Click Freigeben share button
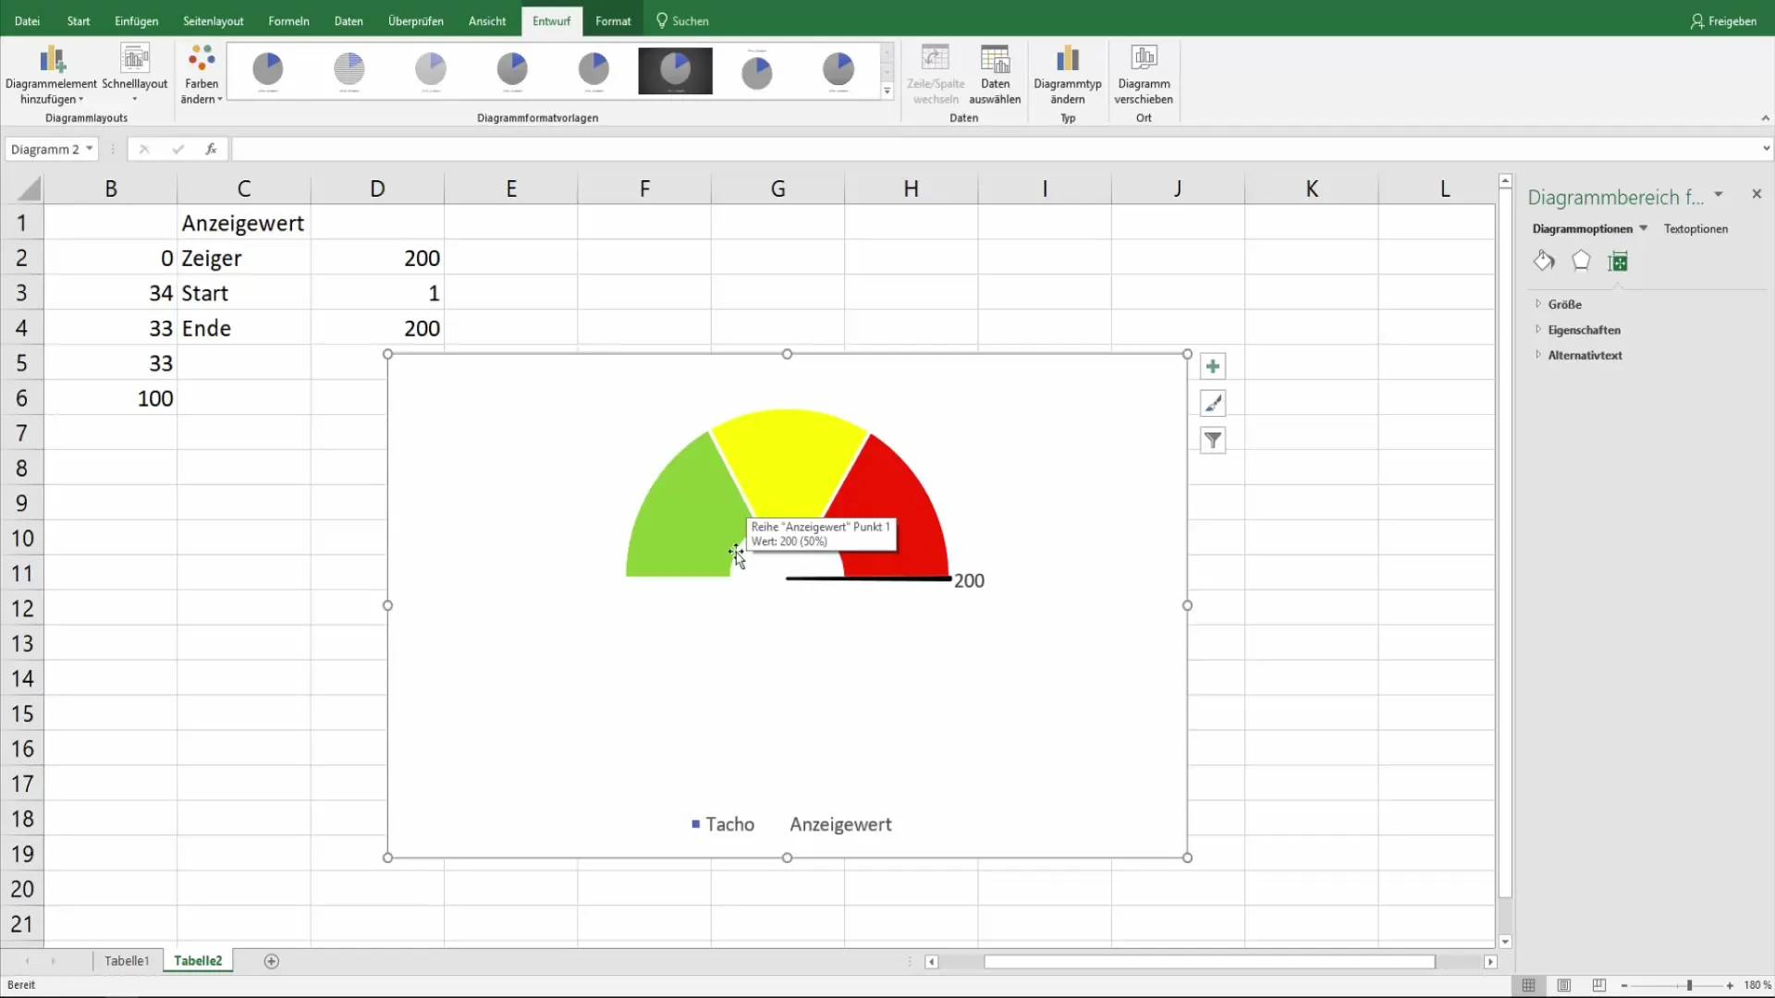 pyautogui.click(x=1723, y=20)
